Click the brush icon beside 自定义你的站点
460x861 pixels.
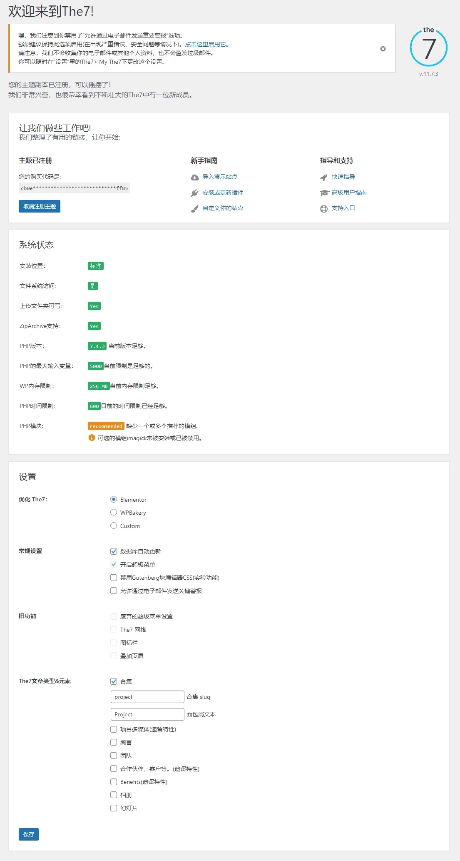(194, 209)
